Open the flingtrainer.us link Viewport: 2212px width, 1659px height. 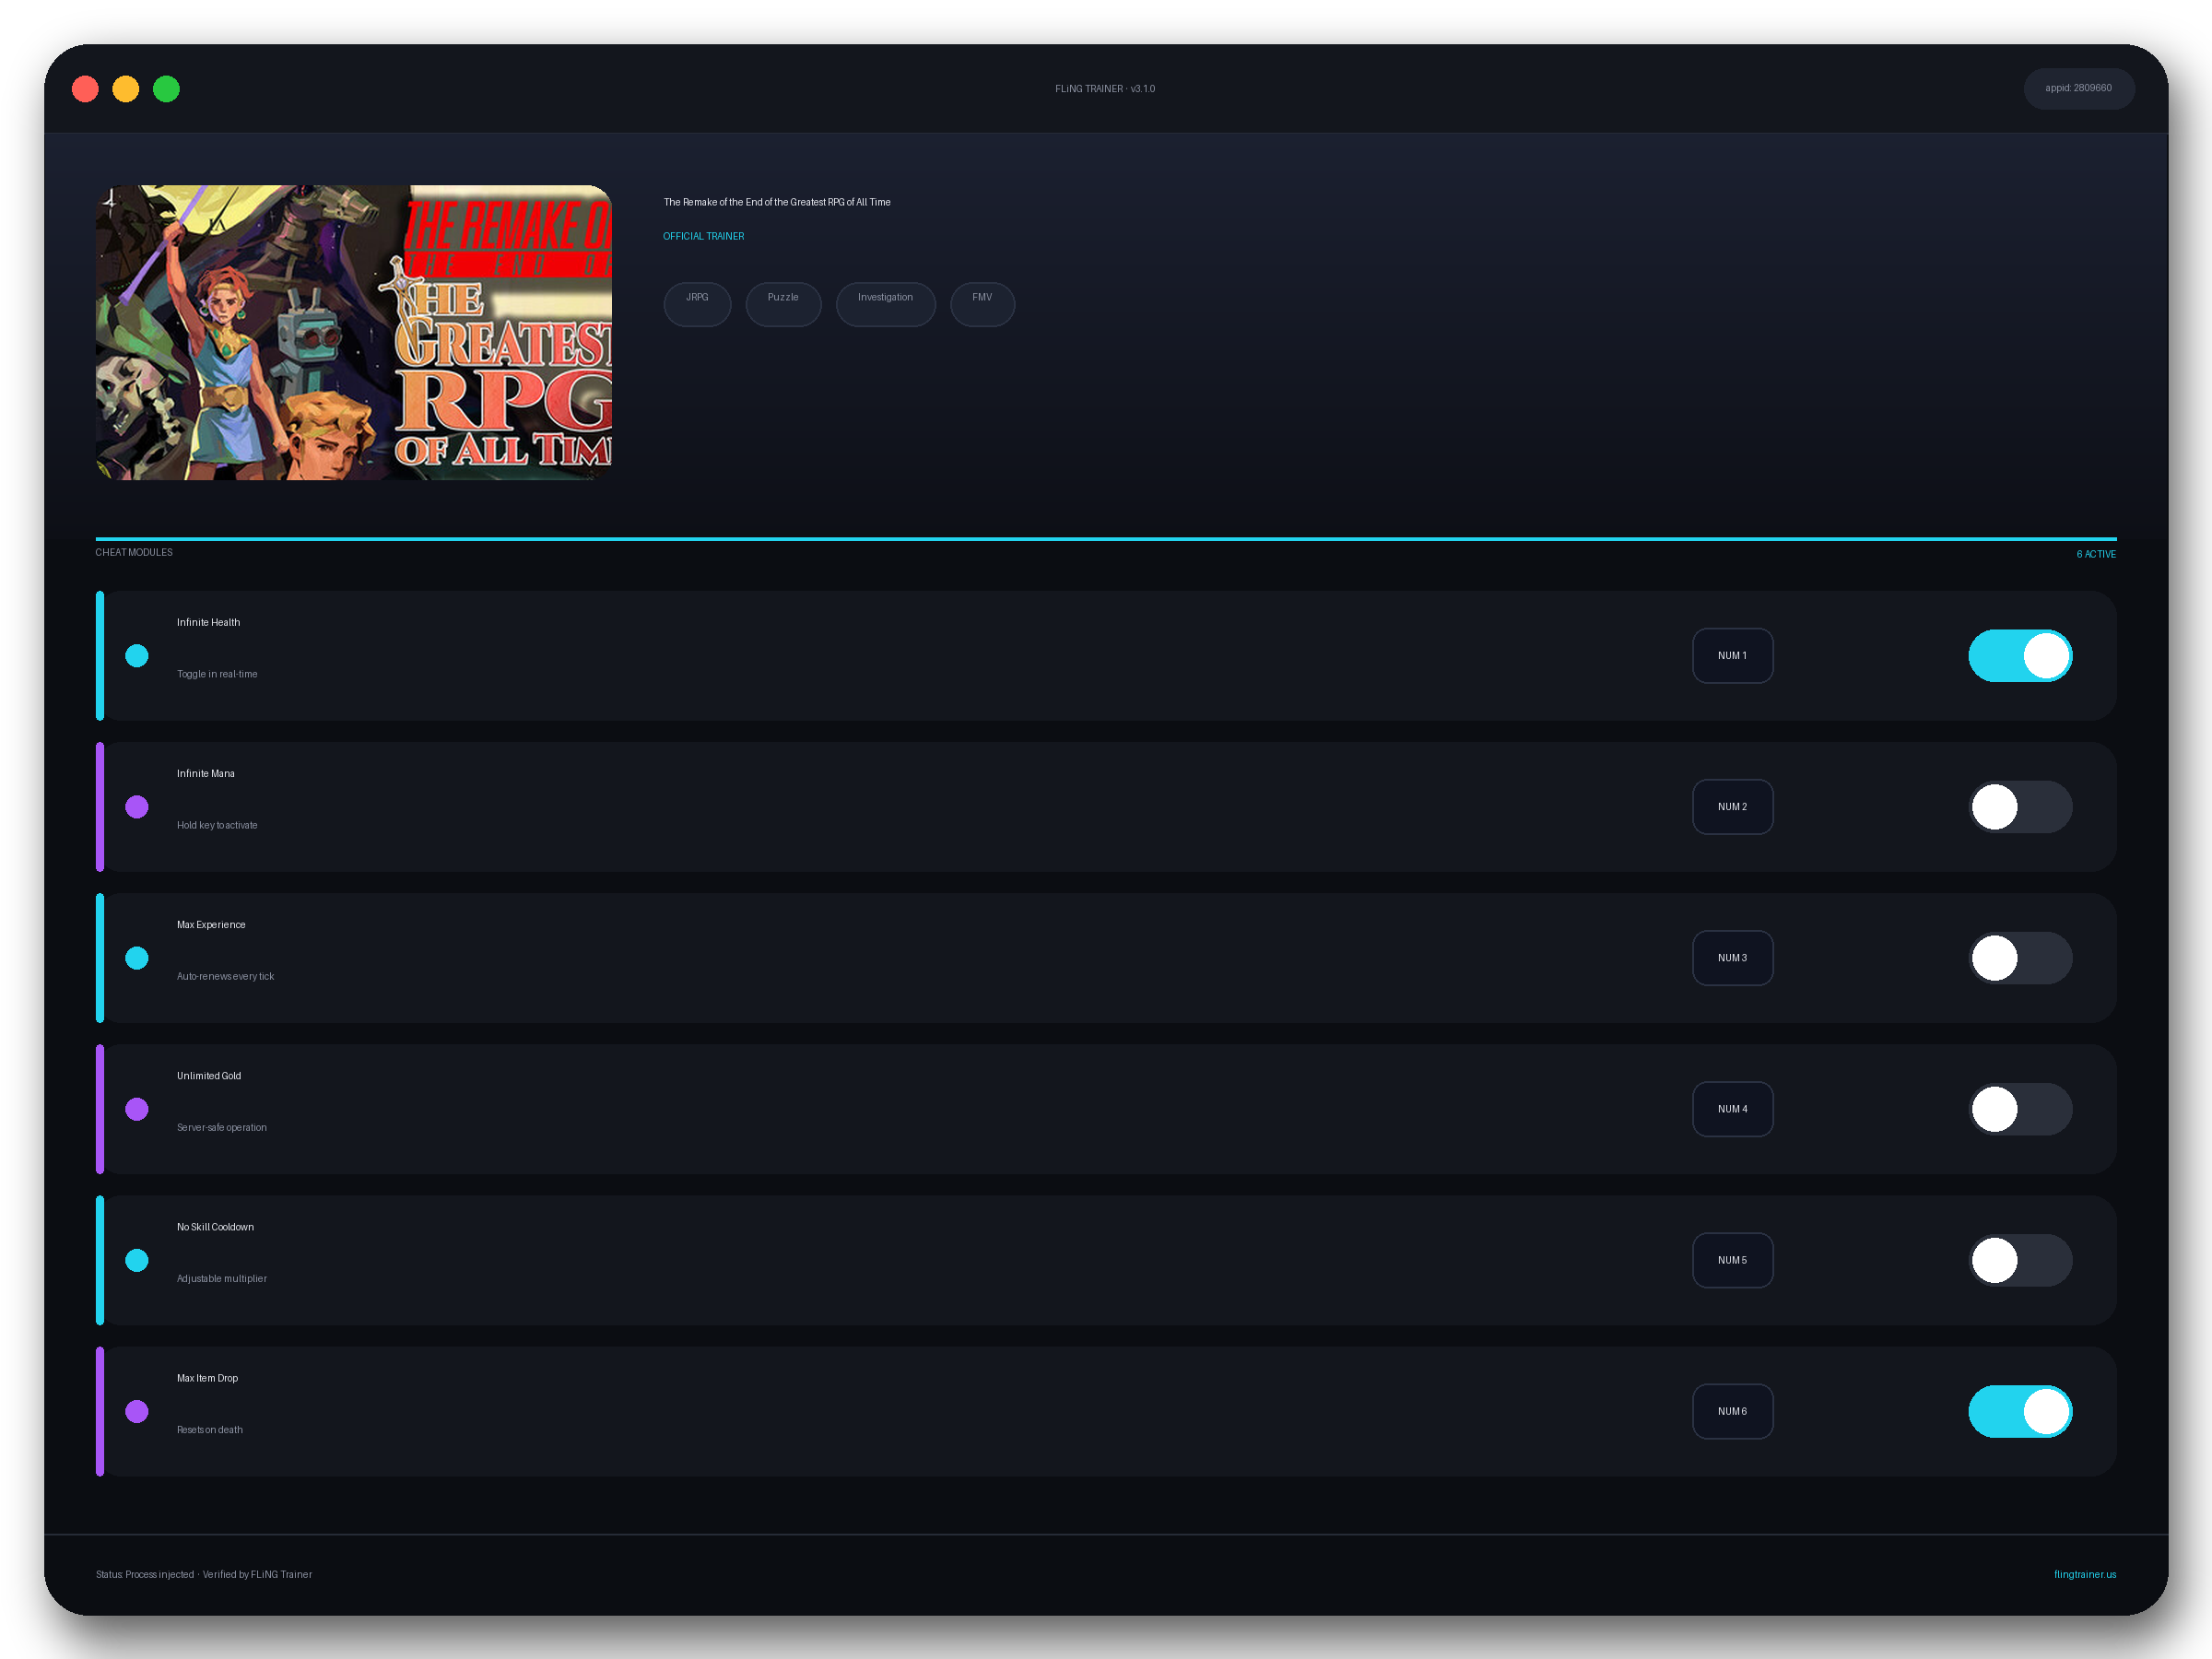click(x=2084, y=1574)
